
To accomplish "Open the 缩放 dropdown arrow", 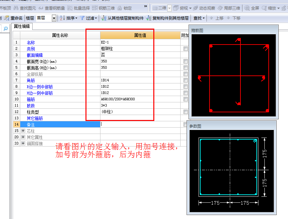I will point(278,8).
